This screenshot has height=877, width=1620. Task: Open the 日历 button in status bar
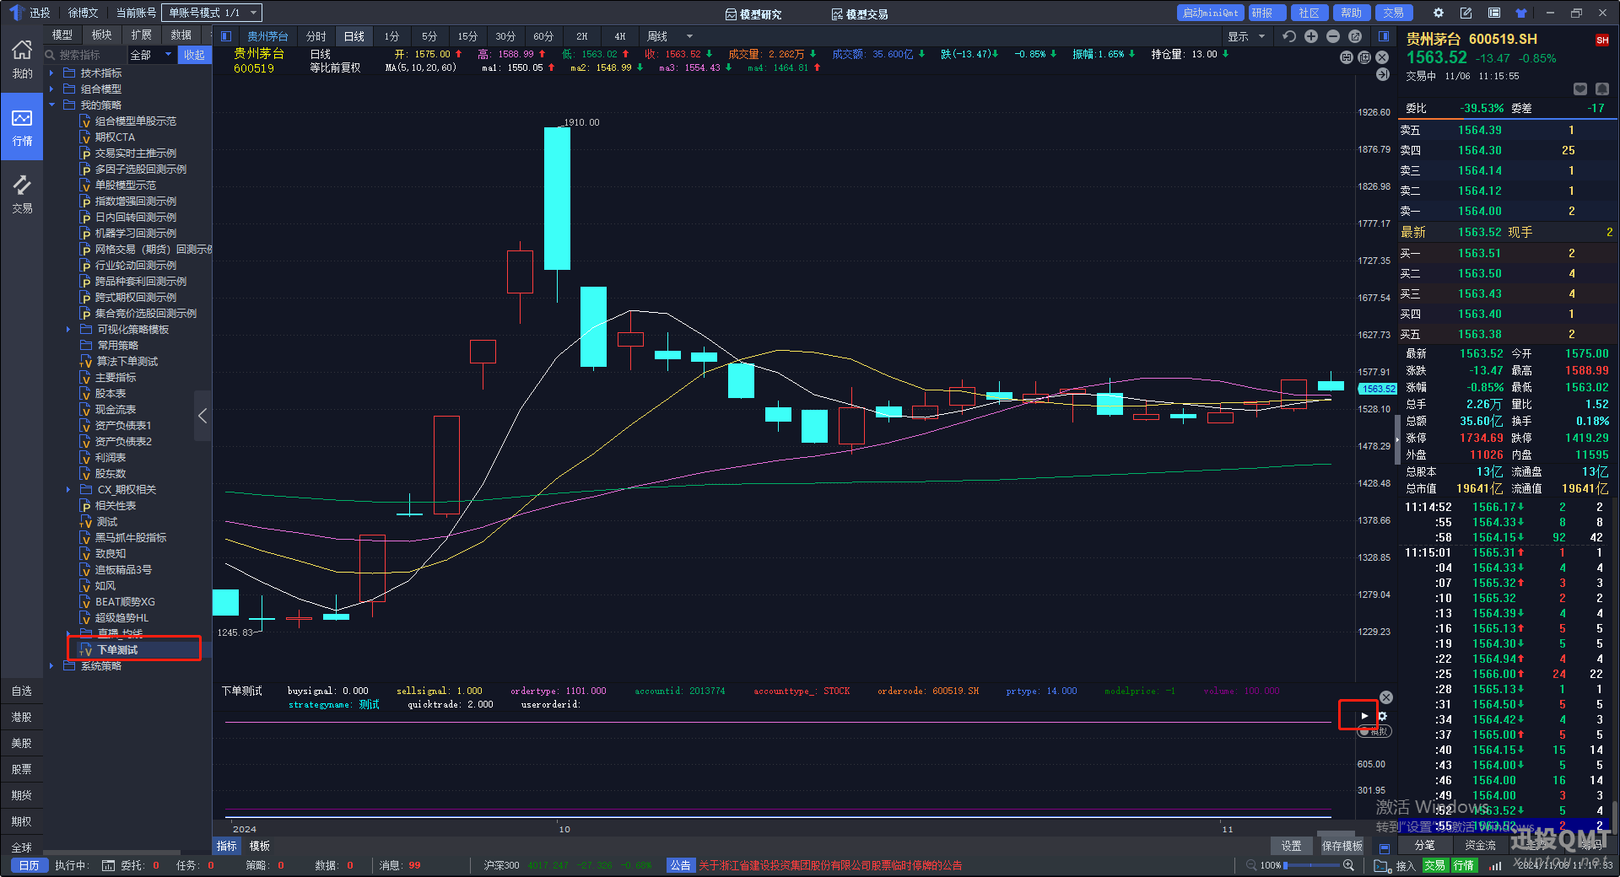[29, 865]
